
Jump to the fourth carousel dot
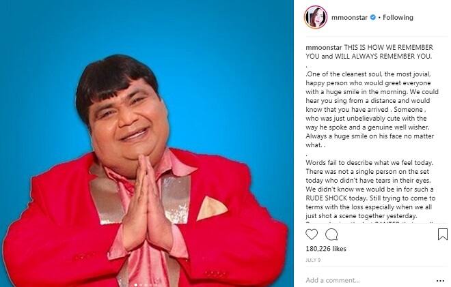(x=150, y=285)
